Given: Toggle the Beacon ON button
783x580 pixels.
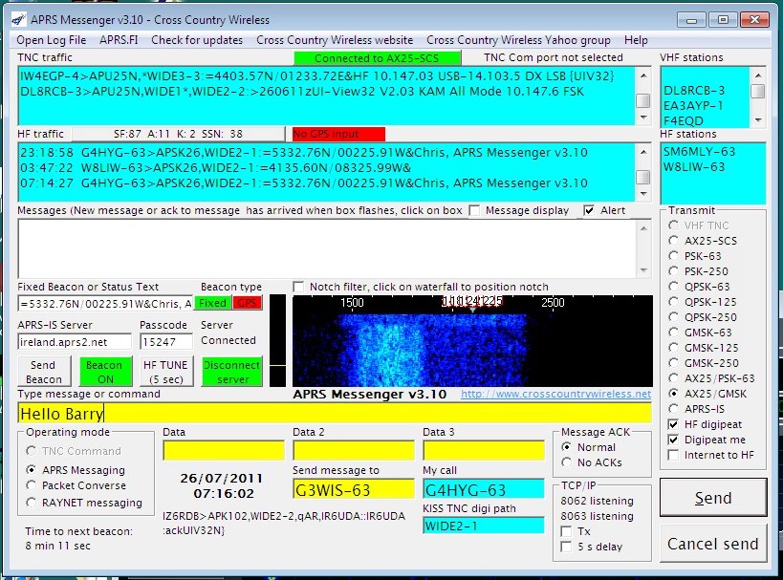Looking at the screenshot, I should tap(103, 372).
